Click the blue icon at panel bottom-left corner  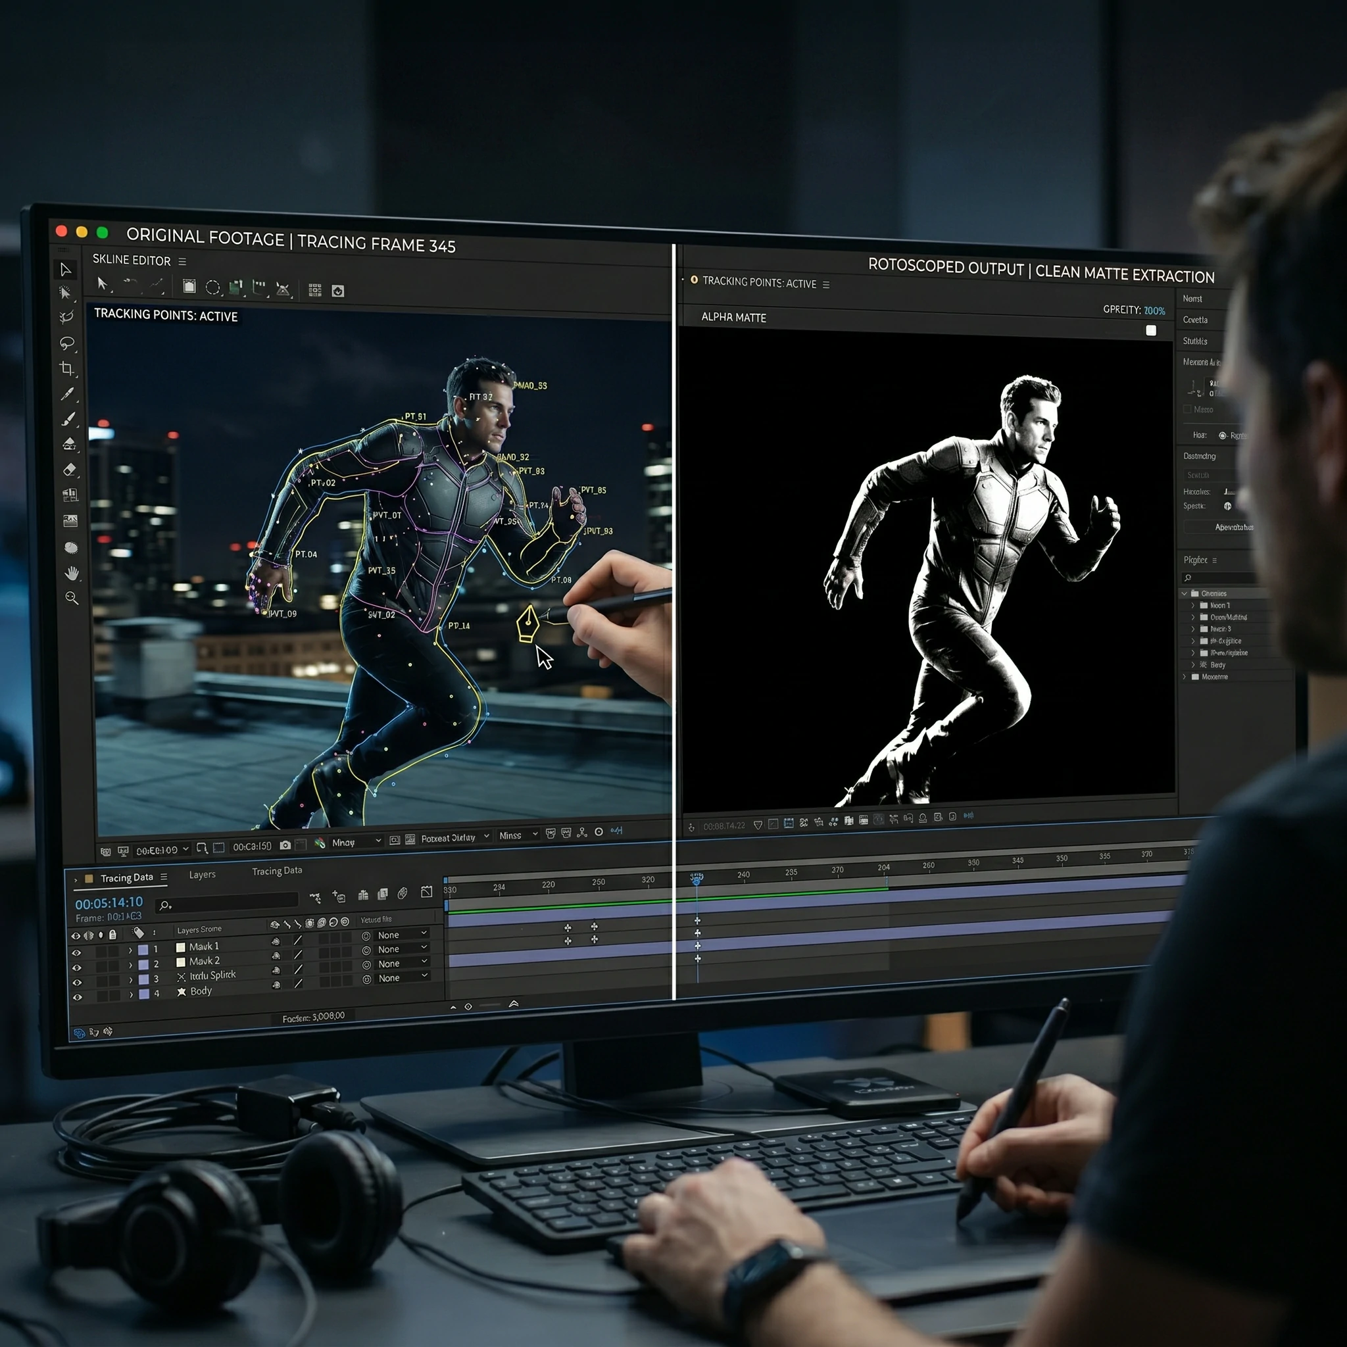(79, 1033)
